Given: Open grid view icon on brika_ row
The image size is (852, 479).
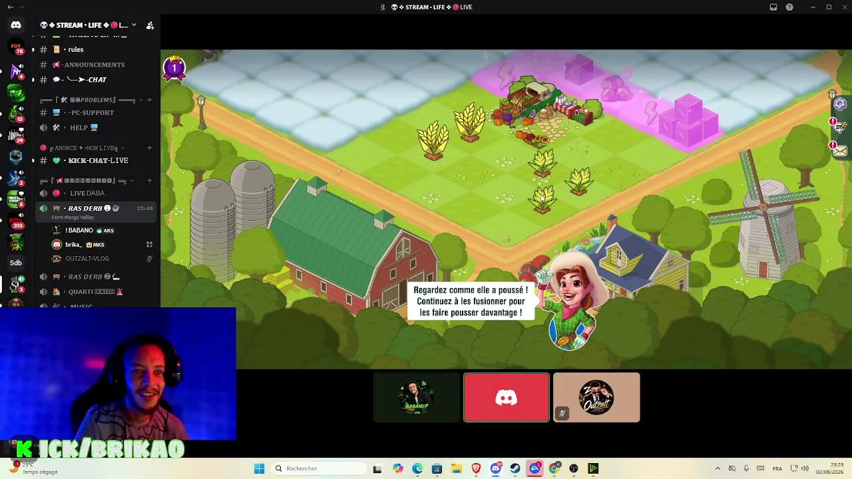Looking at the screenshot, I should pos(149,244).
